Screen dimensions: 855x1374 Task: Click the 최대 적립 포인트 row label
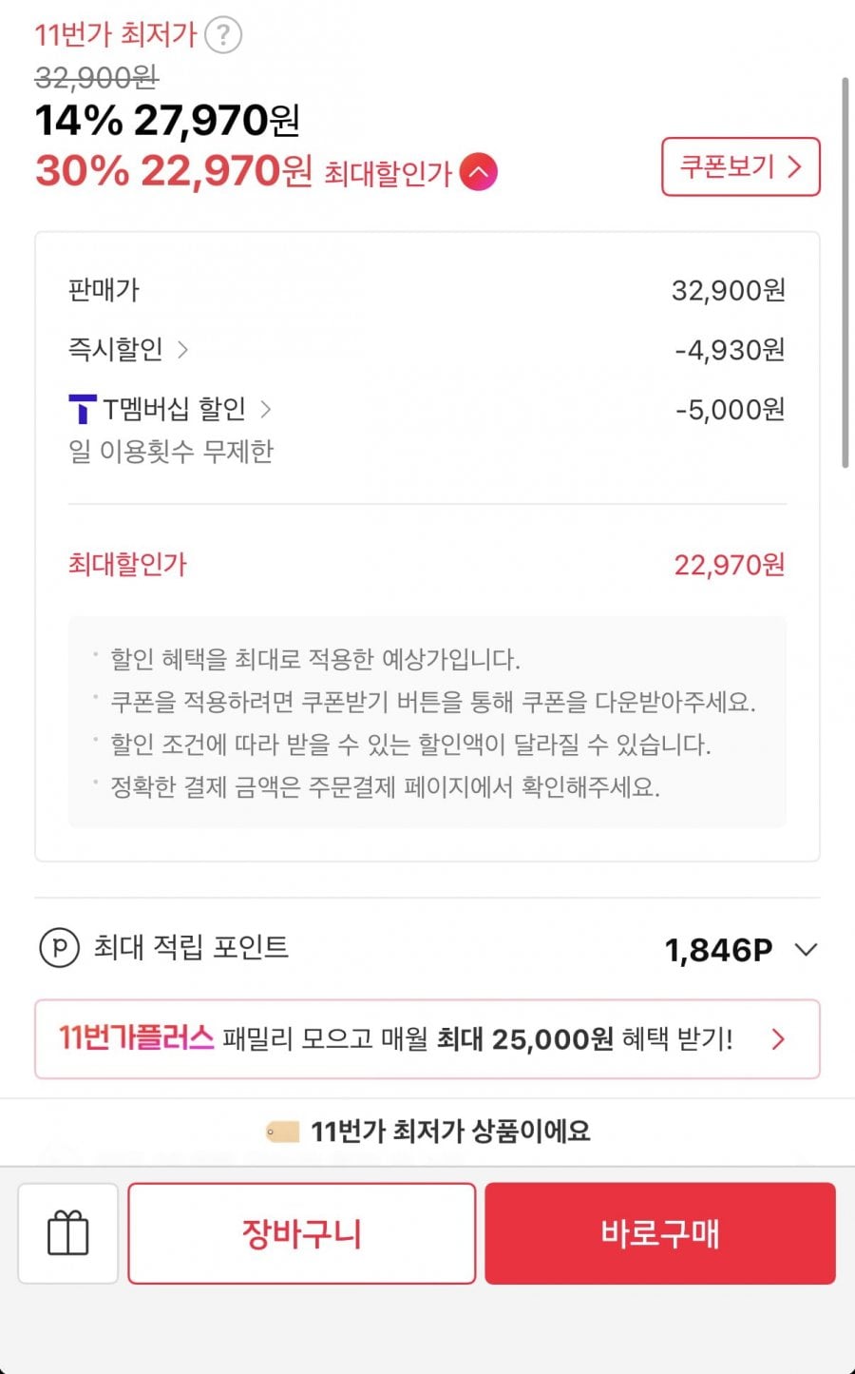pos(190,947)
